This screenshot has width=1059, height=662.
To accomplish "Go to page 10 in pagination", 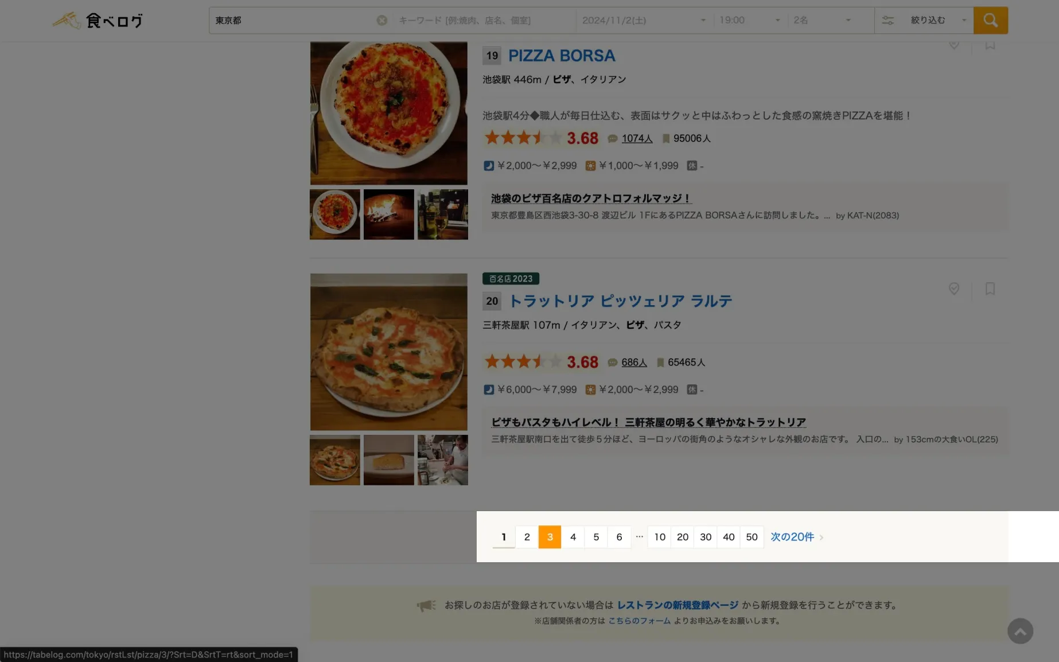I will [x=659, y=537].
